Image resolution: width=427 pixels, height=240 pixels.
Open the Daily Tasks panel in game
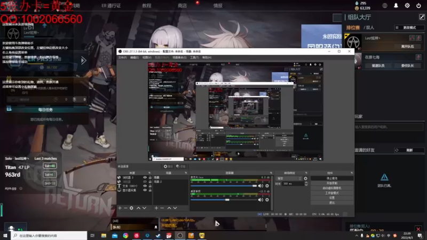(x=45, y=110)
